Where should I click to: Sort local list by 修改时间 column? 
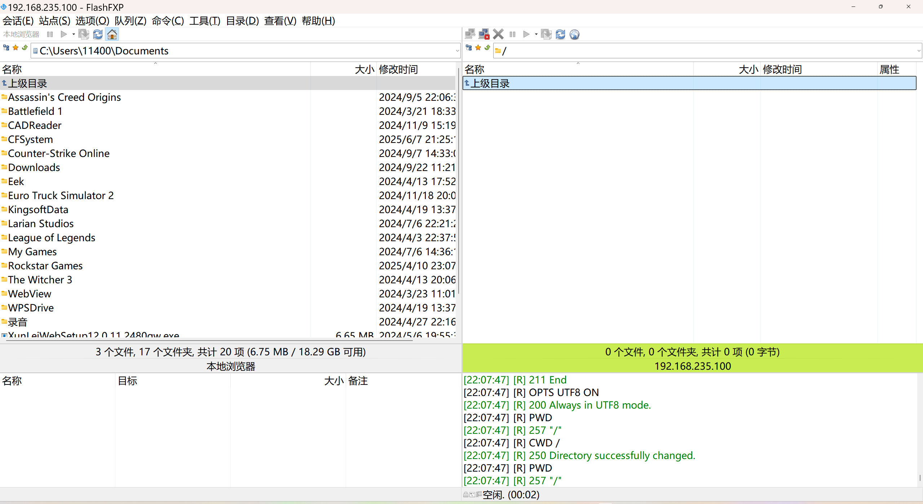[x=398, y=69]
